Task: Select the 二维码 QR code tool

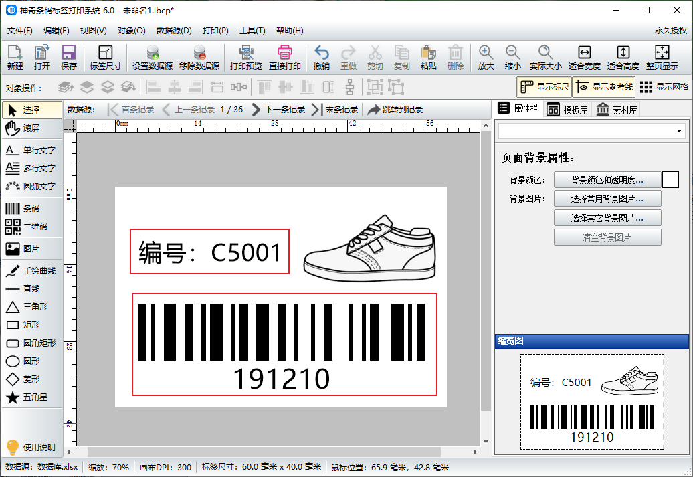Action: click(x=32, y=226)
